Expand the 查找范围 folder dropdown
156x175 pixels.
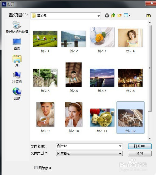[98, 16]
